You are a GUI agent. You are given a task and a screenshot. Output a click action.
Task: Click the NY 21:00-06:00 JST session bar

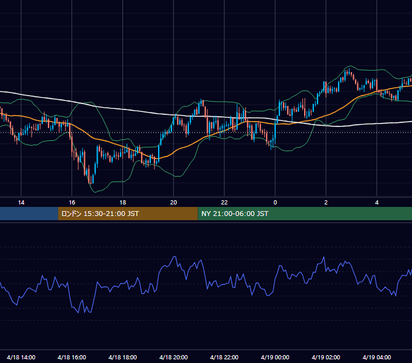click(x=305, y=214)
